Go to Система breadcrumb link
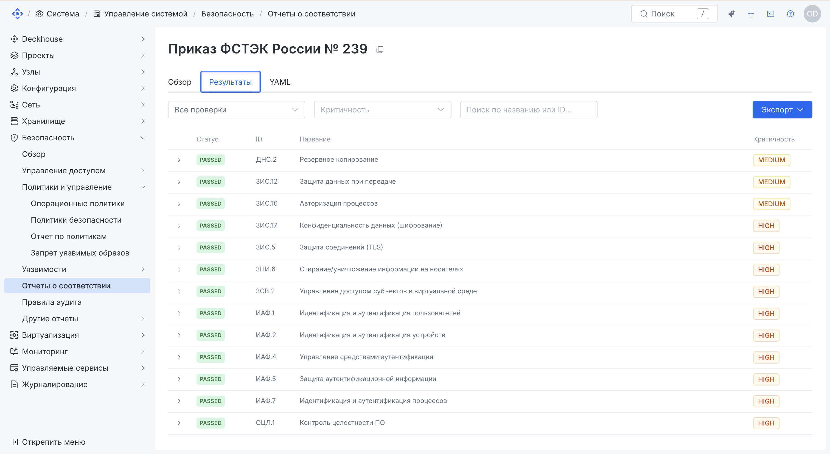Image resolution: width=830 pixels, height=454 pixels. (63, 14)
